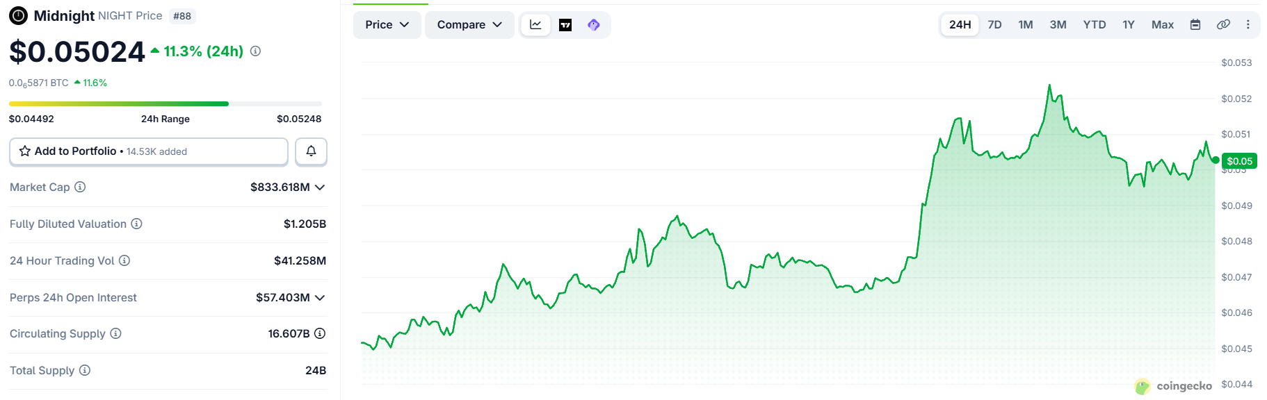Click the #88 rank badge
The image size is (1267, 400).
[182, 16]
